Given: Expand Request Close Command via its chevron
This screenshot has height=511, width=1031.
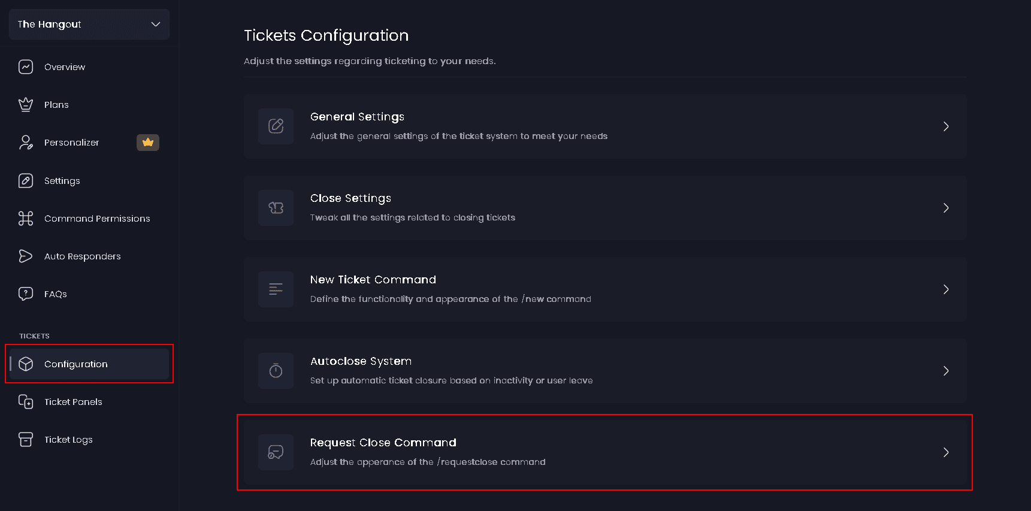Looking at the screenshot, I should point(946,452).
